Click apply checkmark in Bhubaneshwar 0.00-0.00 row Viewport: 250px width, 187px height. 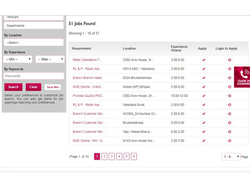[204, 123]
